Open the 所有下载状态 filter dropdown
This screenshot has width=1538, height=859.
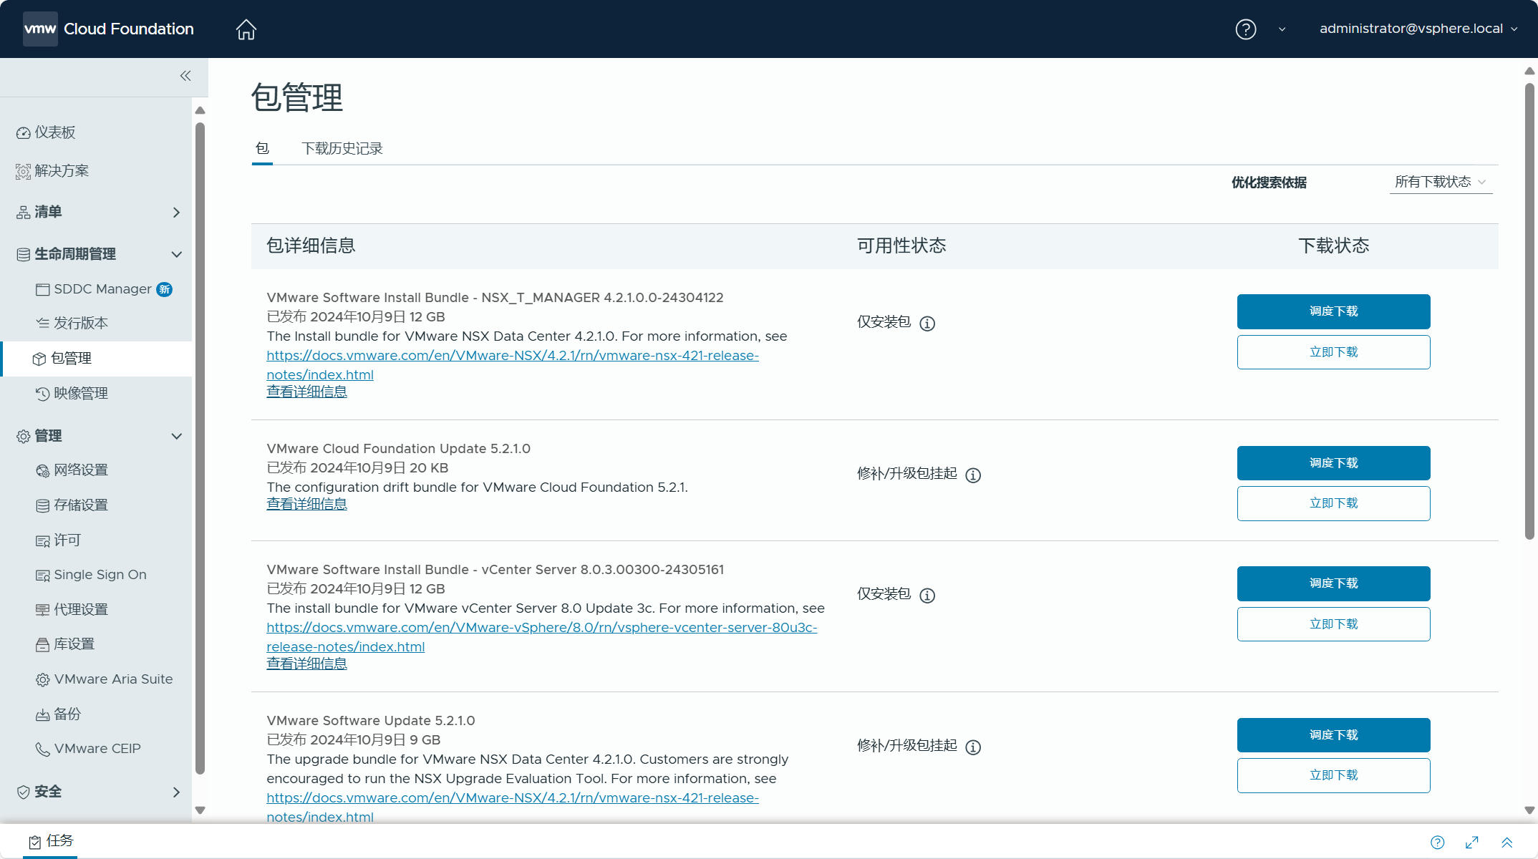(x=1440, y=183)
